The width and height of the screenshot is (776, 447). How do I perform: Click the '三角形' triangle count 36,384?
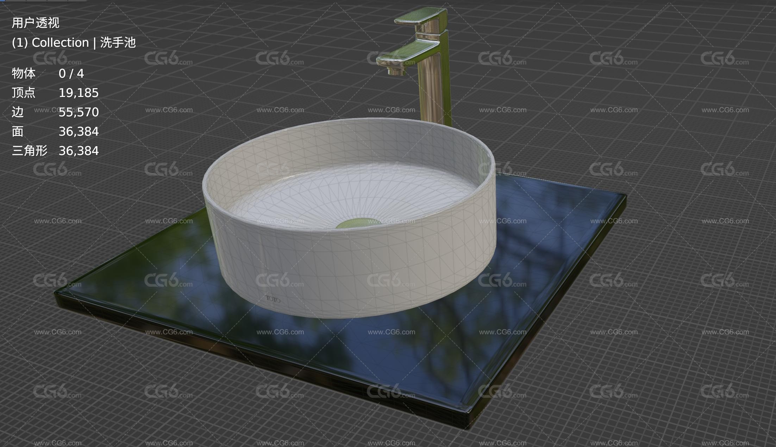[79, 151]
